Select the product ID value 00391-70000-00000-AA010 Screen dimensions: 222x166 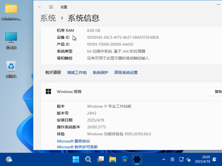[x=110, y=44]
